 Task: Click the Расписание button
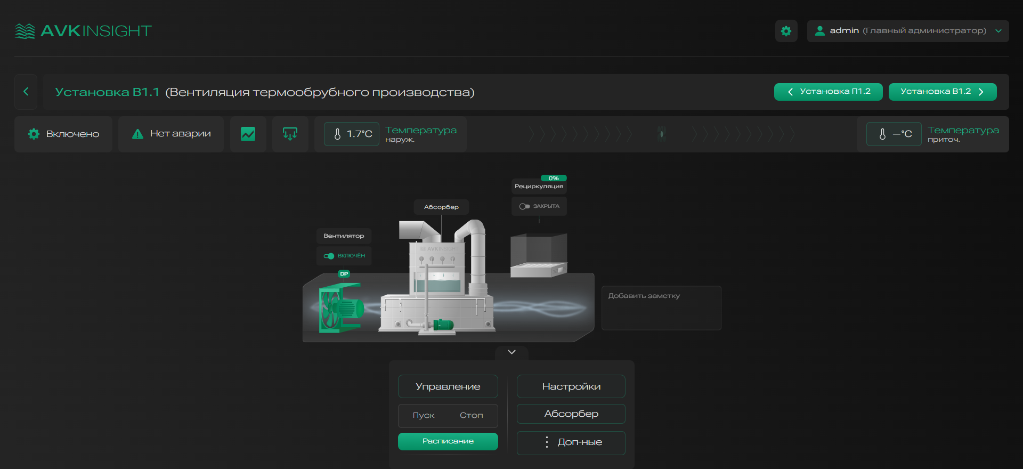pos(448,441)
